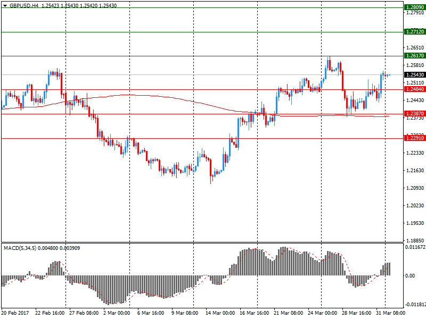This screenshot has height=319, width=426.
Task: Select the 27 Feb 08:00 time label
Action: coord(84,313)
